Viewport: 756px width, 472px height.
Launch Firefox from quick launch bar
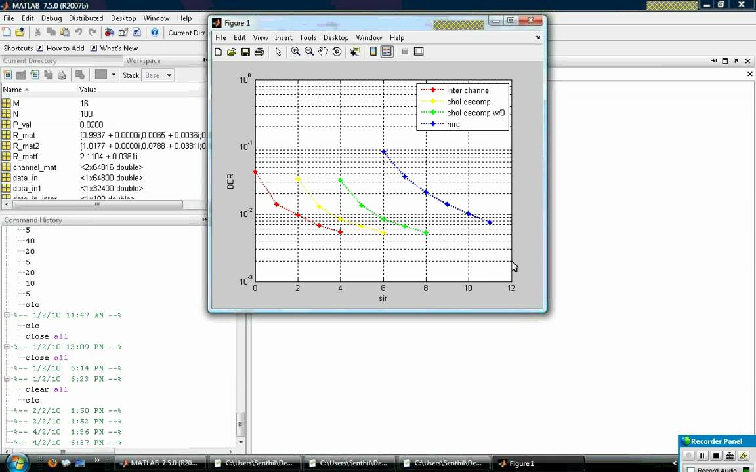click(52, 463)
